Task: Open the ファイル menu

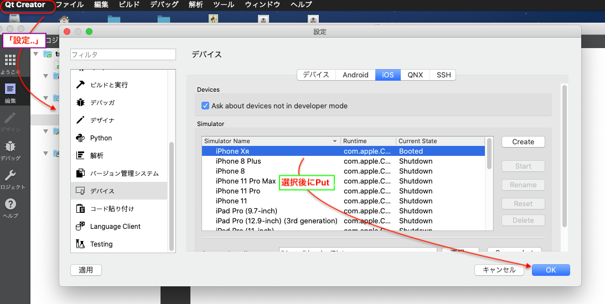Action: (69, 4)
